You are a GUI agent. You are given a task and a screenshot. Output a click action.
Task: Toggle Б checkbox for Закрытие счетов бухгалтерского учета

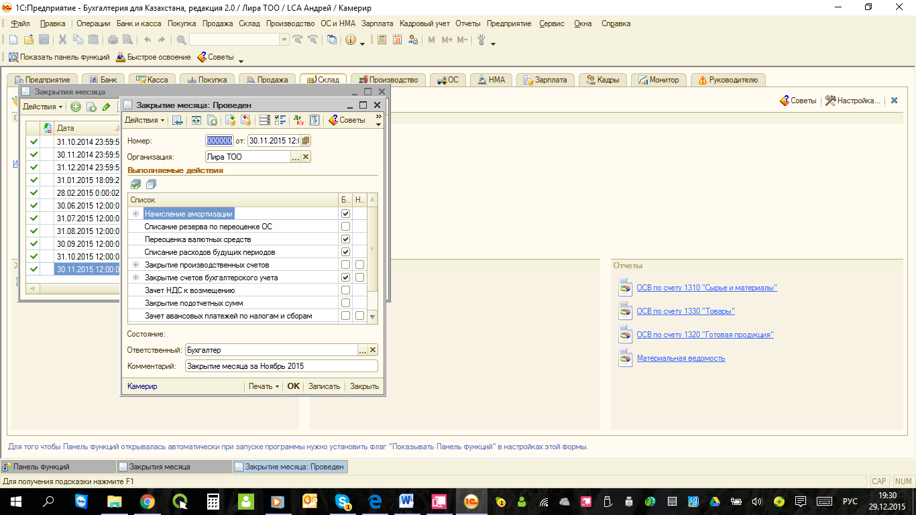pos(345,278)
